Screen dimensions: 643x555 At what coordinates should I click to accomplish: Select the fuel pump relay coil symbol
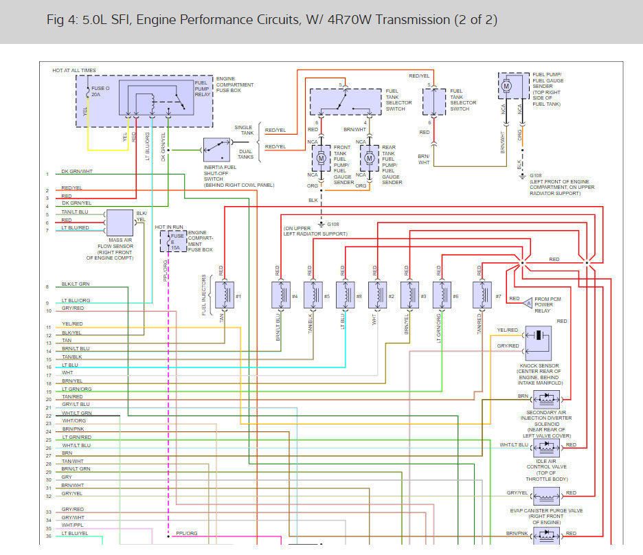(x=152, y=103)
